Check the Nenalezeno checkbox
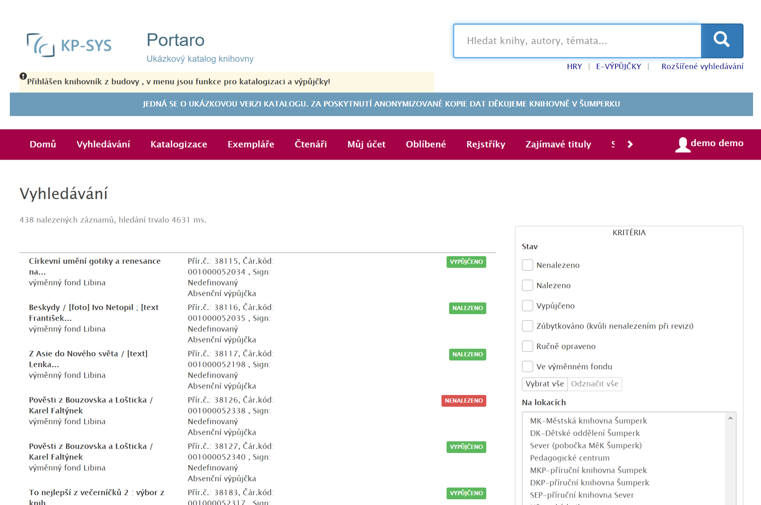Viewport: 761px width, 505px height. click(527, 265)
